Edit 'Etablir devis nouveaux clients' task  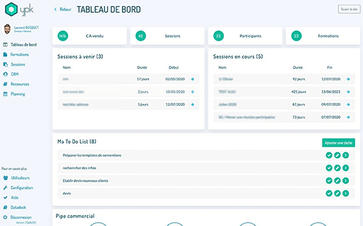[337, 181]
